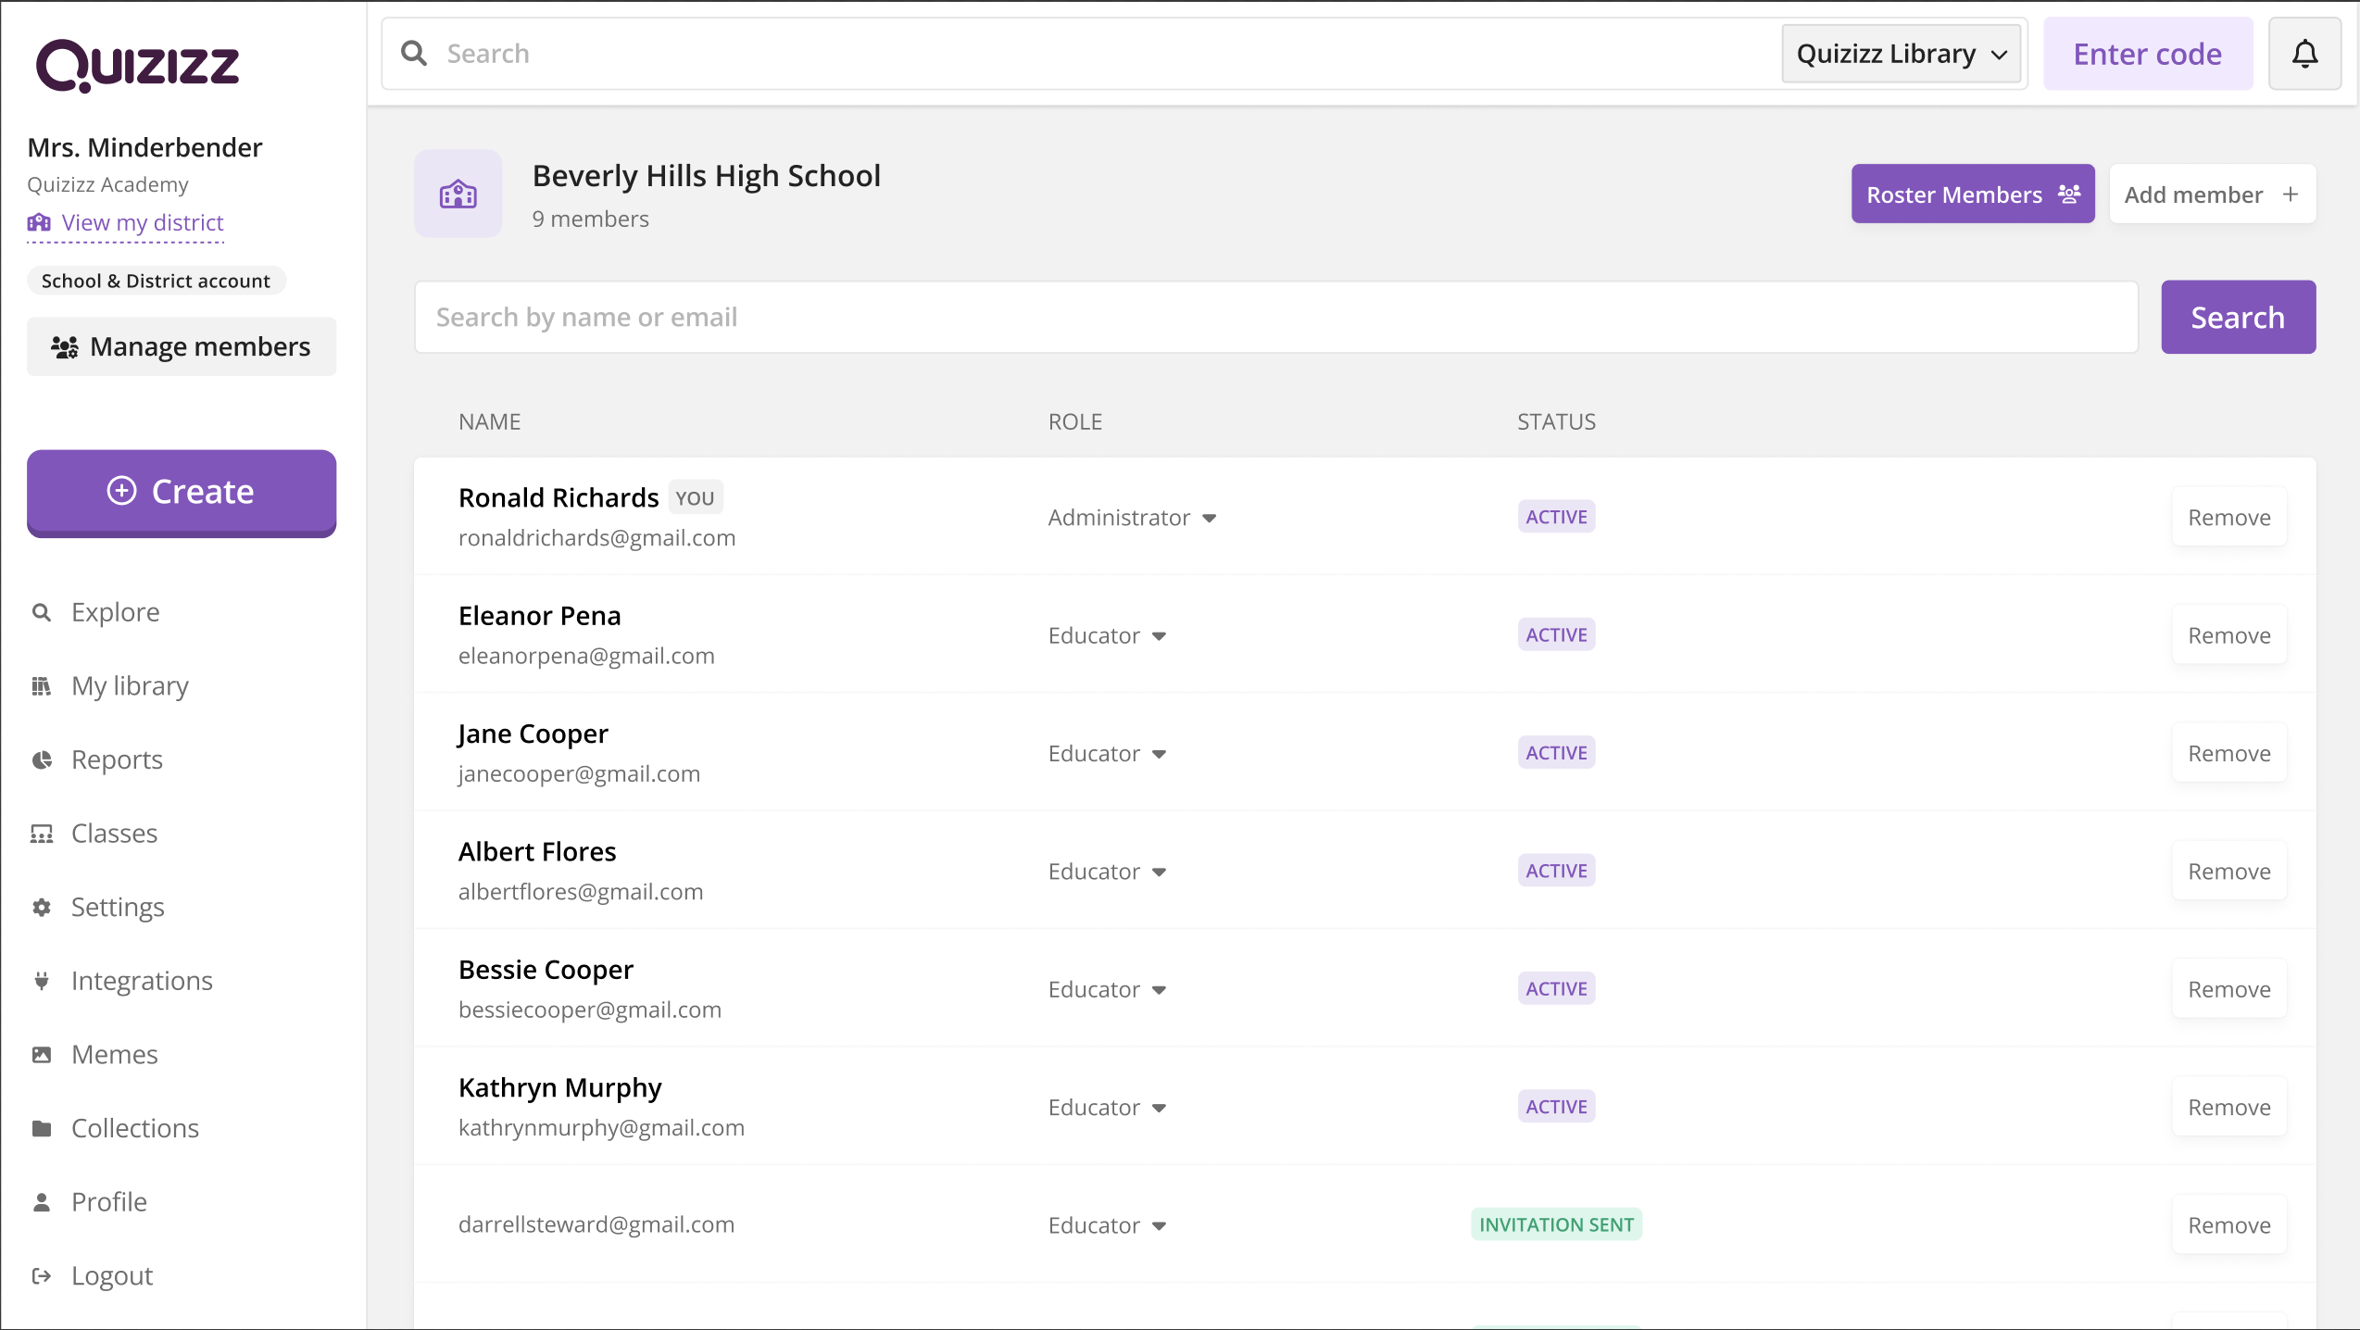
Task: Click Roster Members button
Action: (1973, 194)
